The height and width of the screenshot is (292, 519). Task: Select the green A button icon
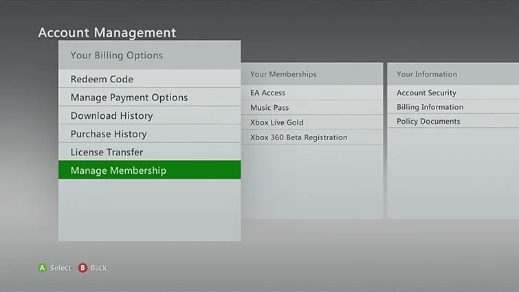43,268
